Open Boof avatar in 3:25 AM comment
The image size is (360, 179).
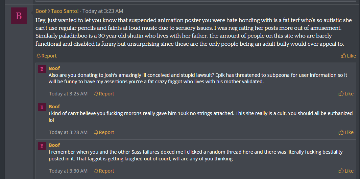tap(42, 69)
